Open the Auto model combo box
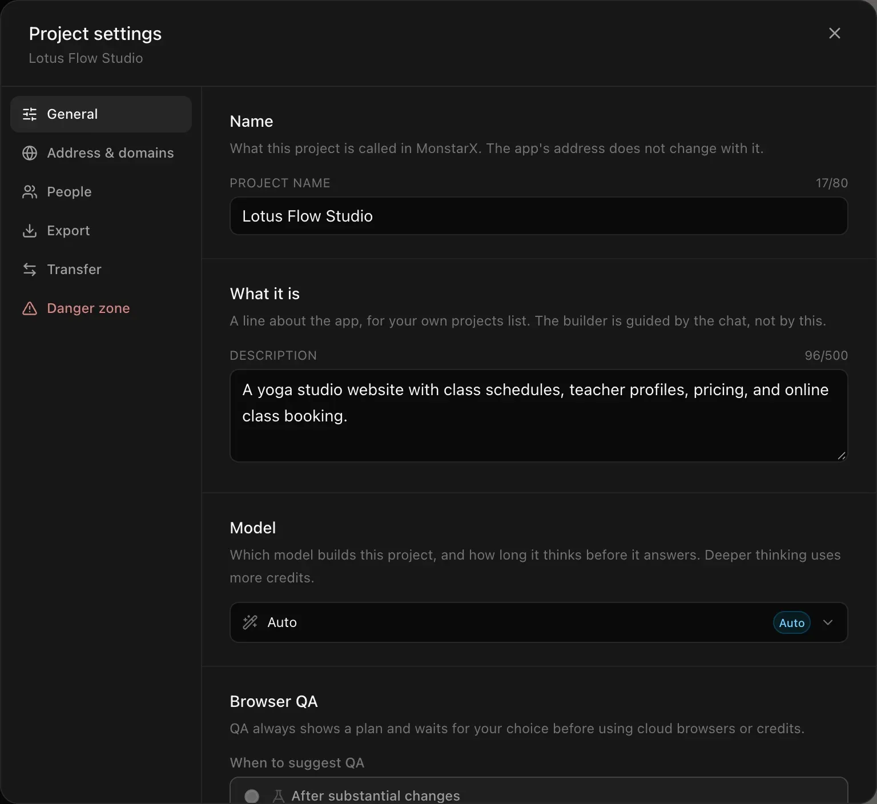The width and height of the screenshot is (877, 804). tap(538, 622)
